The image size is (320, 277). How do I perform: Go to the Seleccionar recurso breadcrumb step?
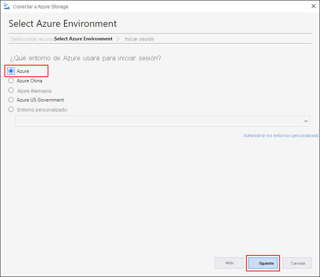click(32, 39)
